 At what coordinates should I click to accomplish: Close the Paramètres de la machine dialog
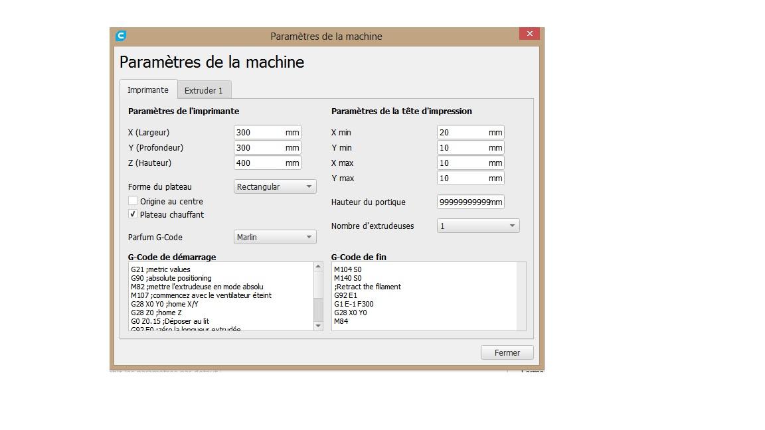click(529, 34)
